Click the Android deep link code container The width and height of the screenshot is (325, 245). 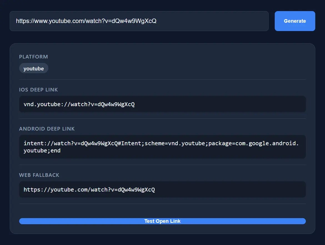(x=162, y=147)
